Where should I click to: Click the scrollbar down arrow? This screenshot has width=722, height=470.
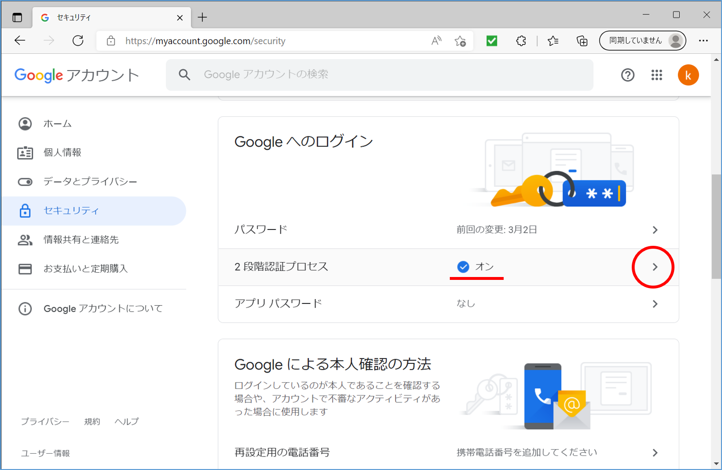click(x=716, y=464)
